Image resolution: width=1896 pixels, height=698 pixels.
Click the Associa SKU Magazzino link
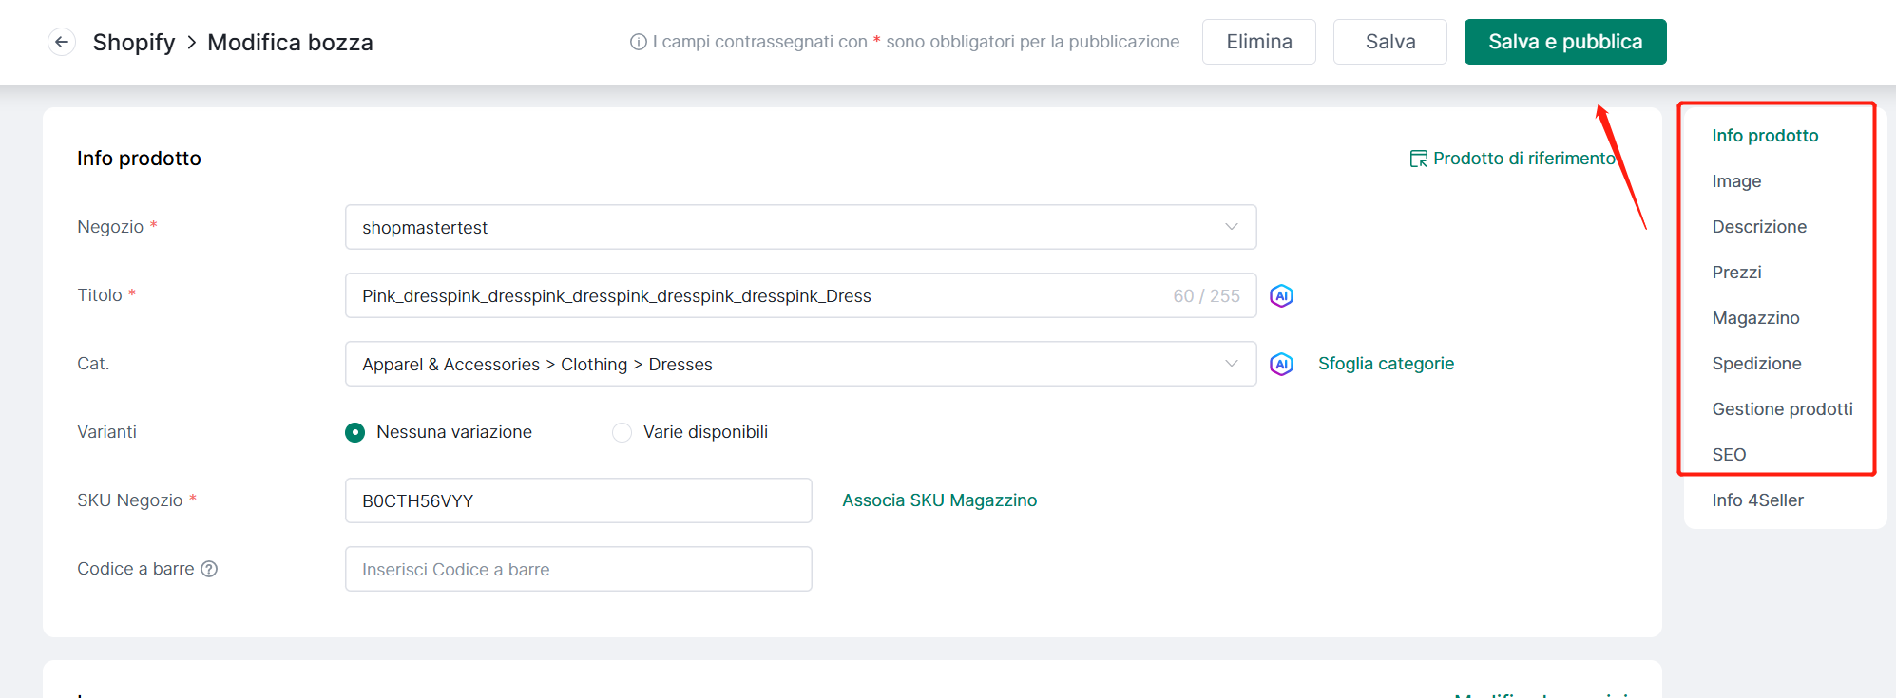(x=939, y=500)
